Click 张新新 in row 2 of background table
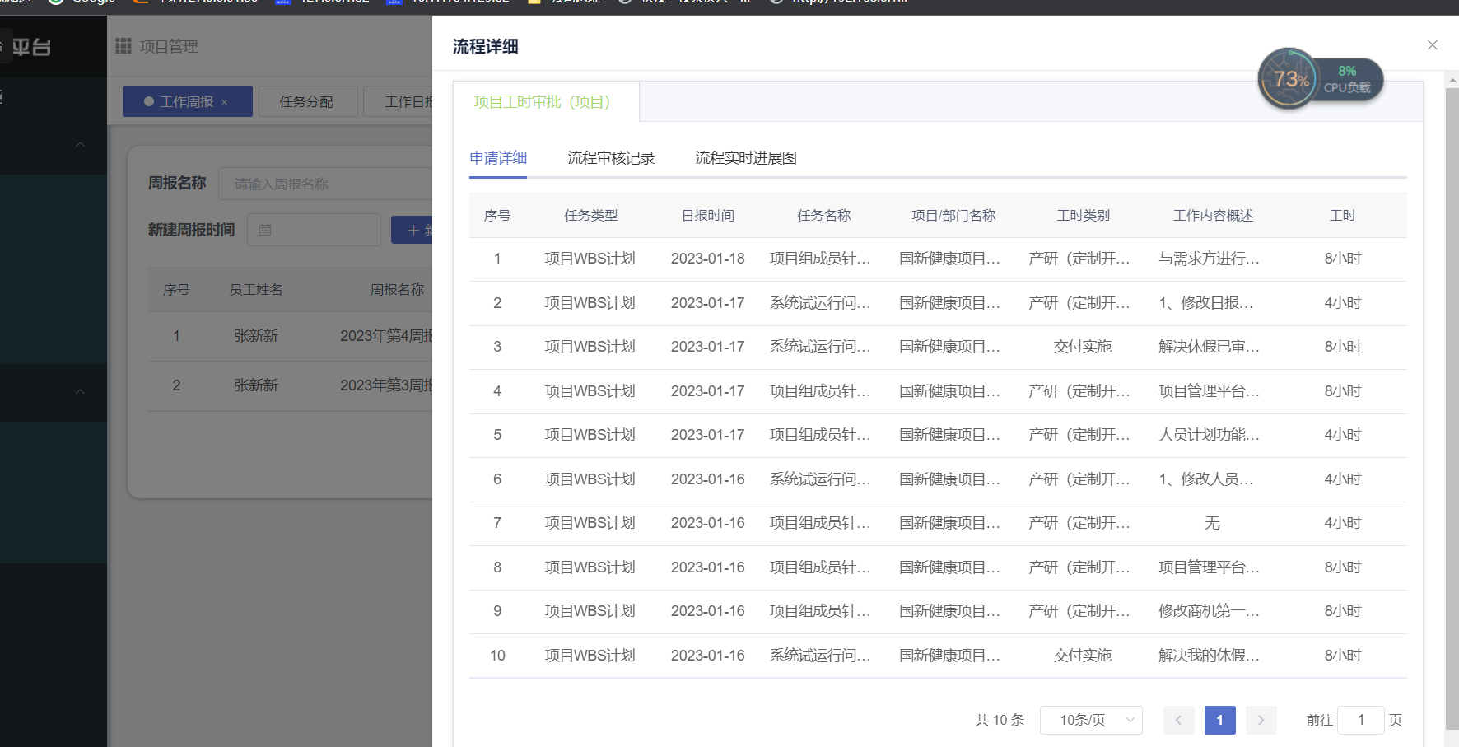The image size is (1459, 747). click(x=256, y=385)
